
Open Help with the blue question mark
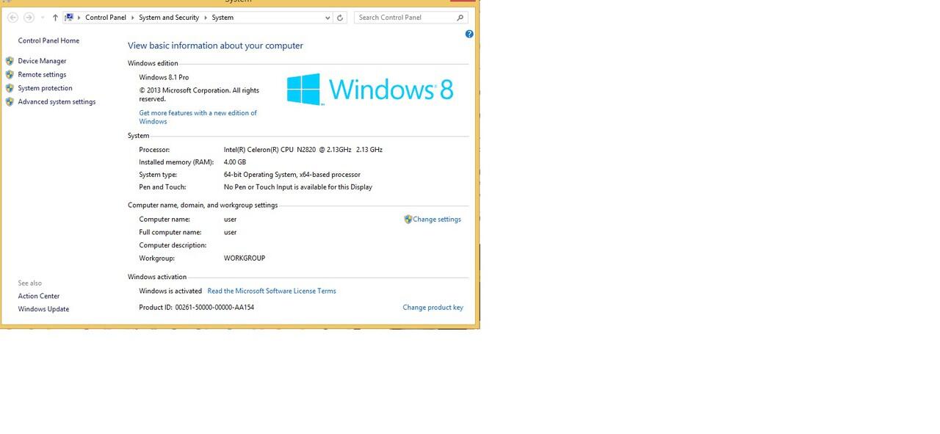pyautogui.click(x=469, y=34)
